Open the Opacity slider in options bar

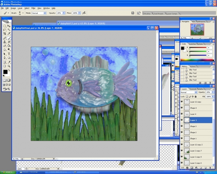(64, 13)
